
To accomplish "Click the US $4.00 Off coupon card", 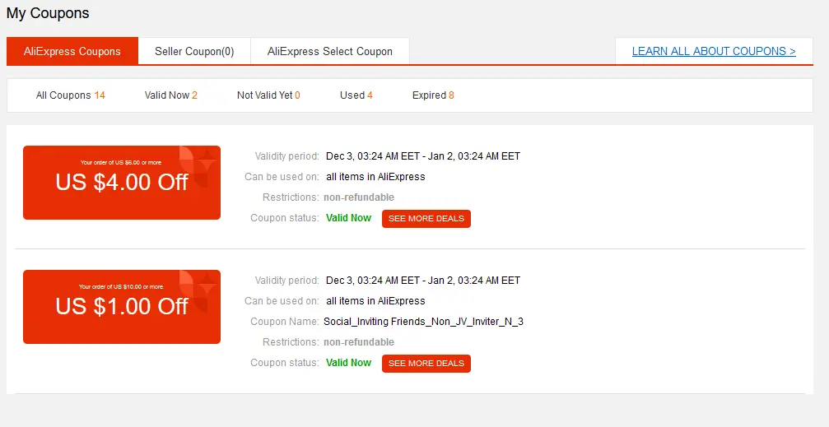I will tap(122, 183).
